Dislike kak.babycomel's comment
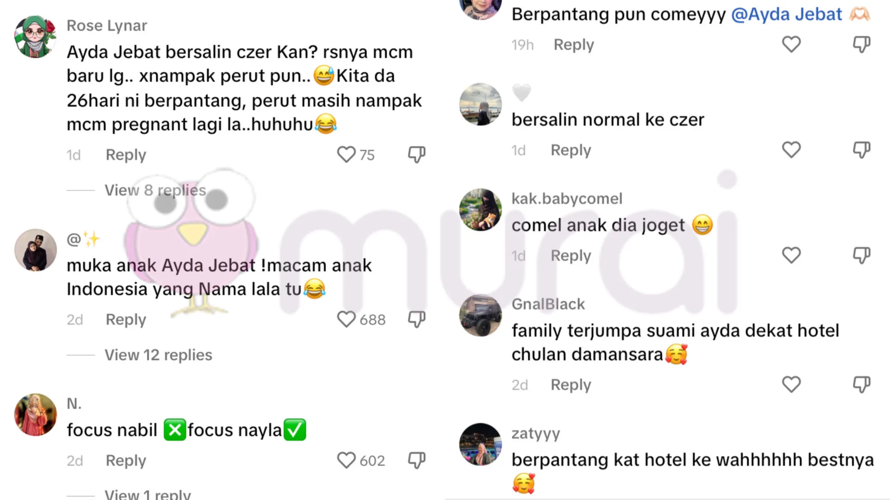This screenshot has height=500, width=890. click(862, 255)
